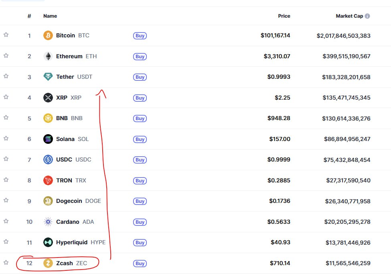The height and width of the screenshot is (274, 391).
Task: Open the Market Cap info tooltip icon
Action: [367, 16]
